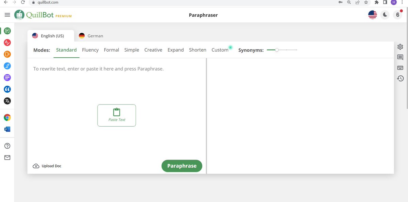Screen dimensions: 408x202
Task: Open the Feedback comment icon
Action: click(x=400, y=57)
